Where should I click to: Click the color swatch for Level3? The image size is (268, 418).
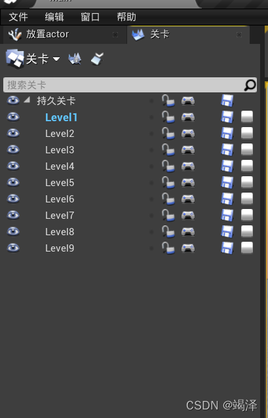[x=247, y=149]
